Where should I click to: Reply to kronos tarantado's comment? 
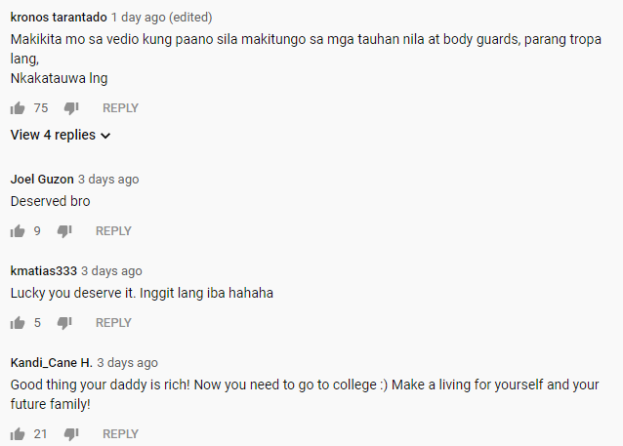120,108
